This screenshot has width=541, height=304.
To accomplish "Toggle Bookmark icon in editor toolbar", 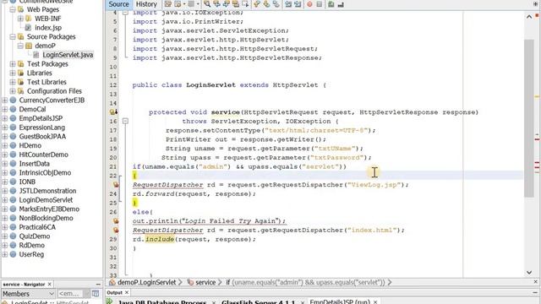I will [276, 4].
